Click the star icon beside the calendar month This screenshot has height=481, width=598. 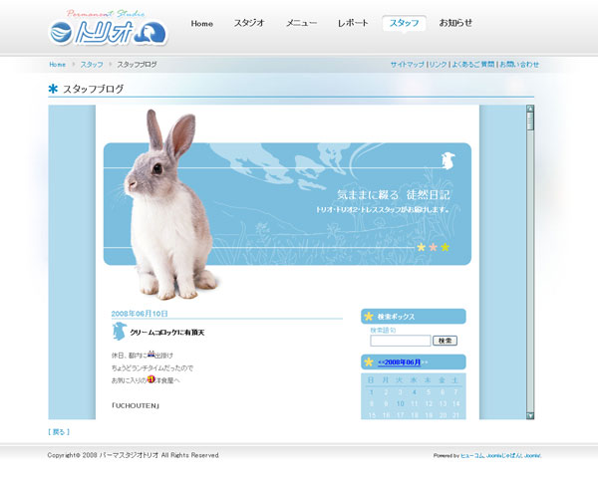[x=369, y=361]
